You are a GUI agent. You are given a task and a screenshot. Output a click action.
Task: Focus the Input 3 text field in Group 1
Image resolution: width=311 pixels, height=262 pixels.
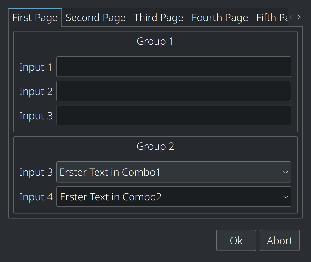tap(173, 115)
